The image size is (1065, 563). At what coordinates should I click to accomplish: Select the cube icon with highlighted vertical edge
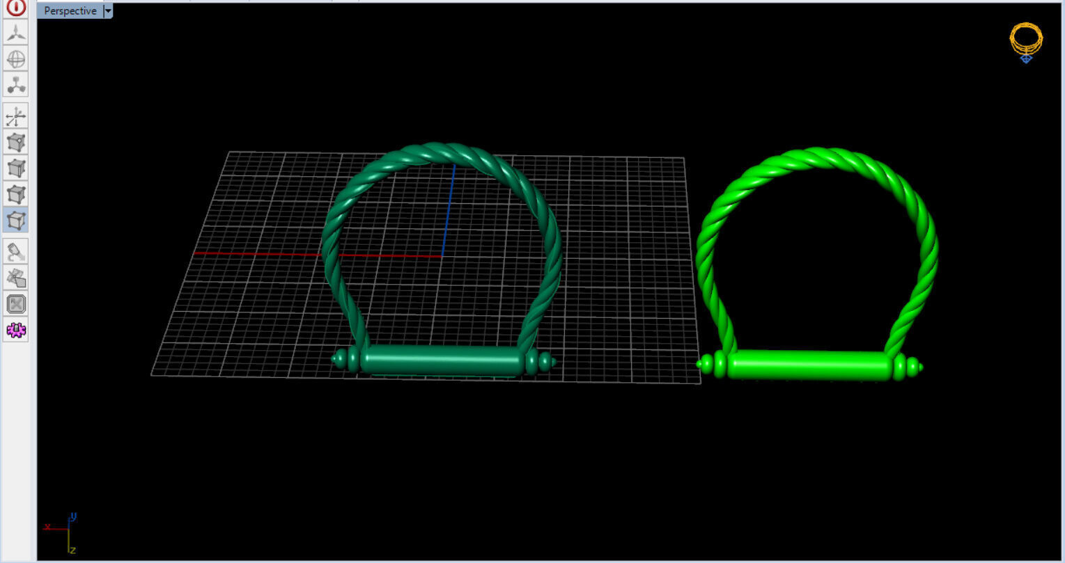click(15, 168)
